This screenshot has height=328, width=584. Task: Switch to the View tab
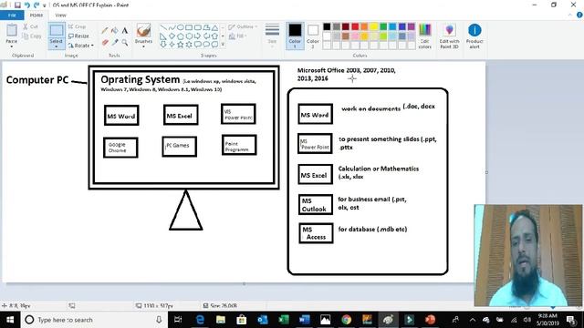click(60, 15)
